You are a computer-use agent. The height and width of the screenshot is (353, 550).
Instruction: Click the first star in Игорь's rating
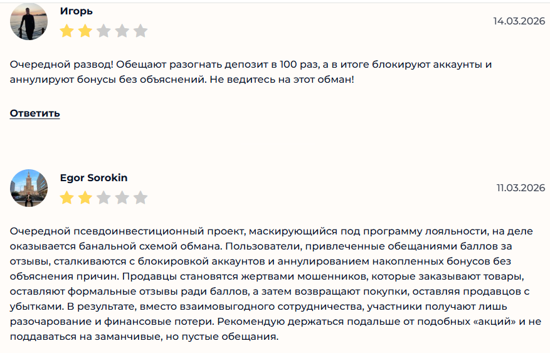[67, 31]
